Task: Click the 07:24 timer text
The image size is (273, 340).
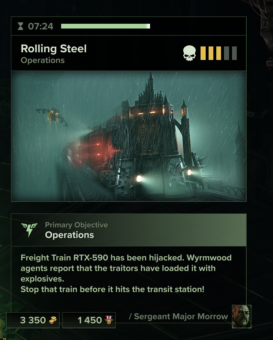Action: click(41, 26)
